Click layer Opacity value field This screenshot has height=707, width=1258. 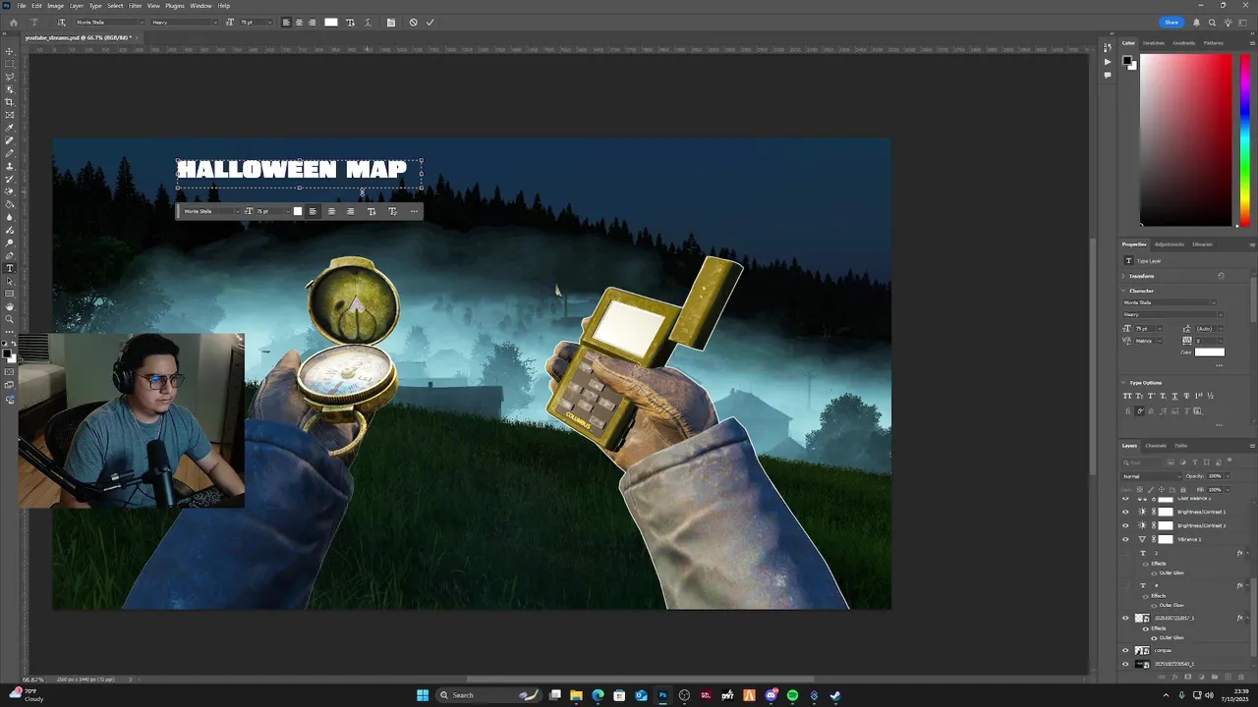pos(1215,476)
